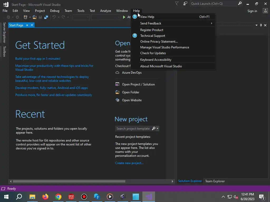The image size is (270, 202).
Task: Choose Register Product menu entry
Action: coord(173,30)
